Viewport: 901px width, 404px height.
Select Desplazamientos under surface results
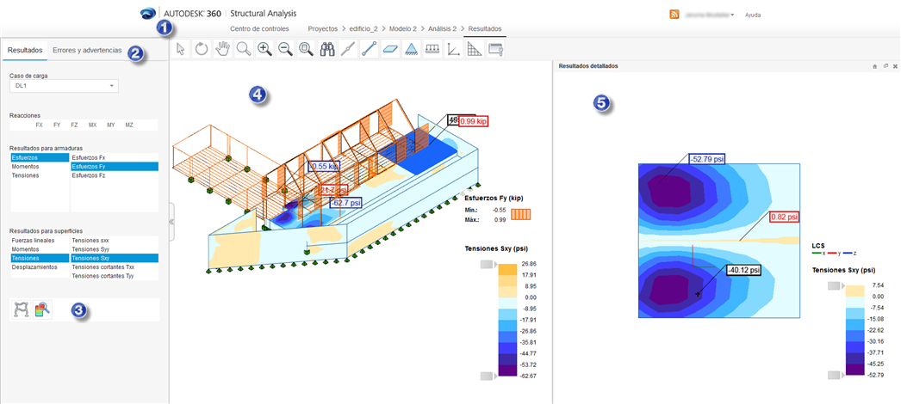[34, 267]
